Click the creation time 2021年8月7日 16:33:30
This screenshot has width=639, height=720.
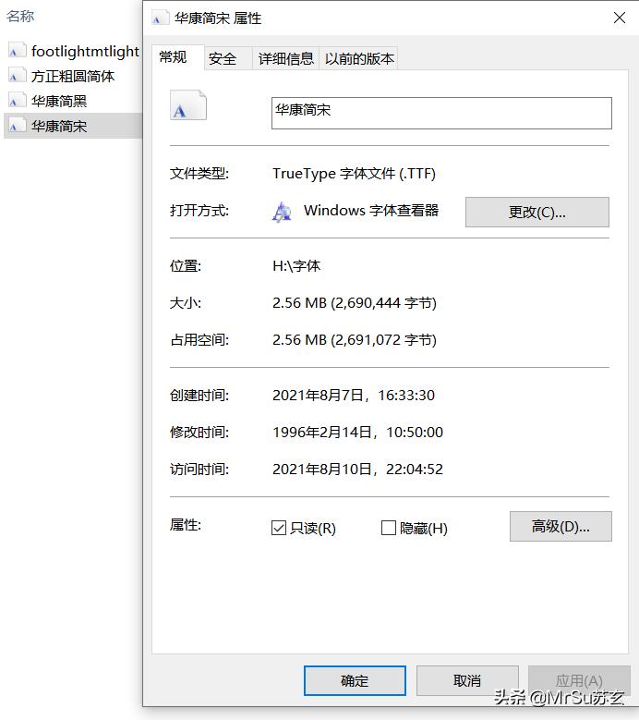pos(354,396)
